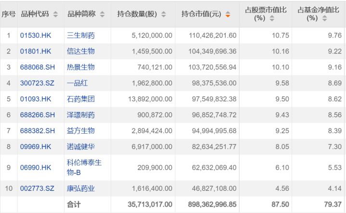The image size is (346, 213).
Task: Select the holding quantity 900,872.00
Action: [155, 115]
